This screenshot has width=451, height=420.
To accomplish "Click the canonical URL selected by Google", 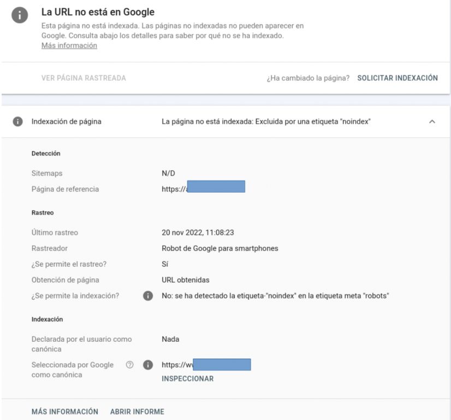I will coord(206,365).
